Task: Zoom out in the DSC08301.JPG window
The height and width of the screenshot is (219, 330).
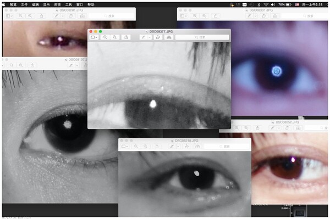Action: (x=195, y=16)
